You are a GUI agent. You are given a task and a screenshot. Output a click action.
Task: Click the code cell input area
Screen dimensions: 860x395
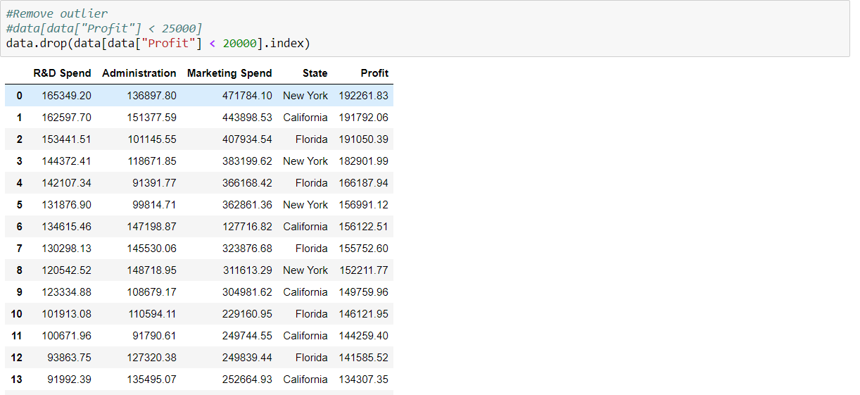pos(425,29)
